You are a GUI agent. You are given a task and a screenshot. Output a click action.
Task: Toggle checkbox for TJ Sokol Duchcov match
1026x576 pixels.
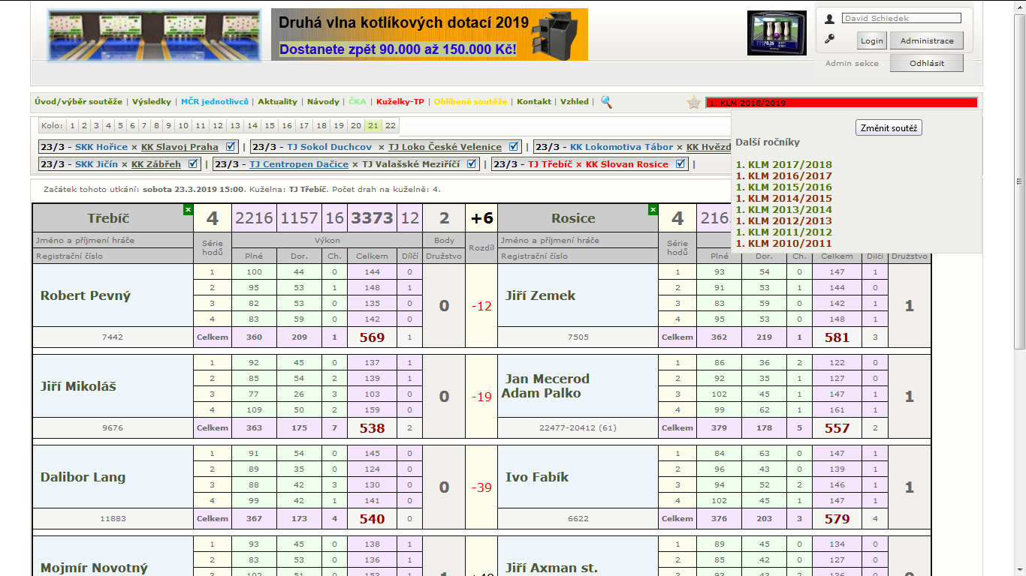coord(514,147)
